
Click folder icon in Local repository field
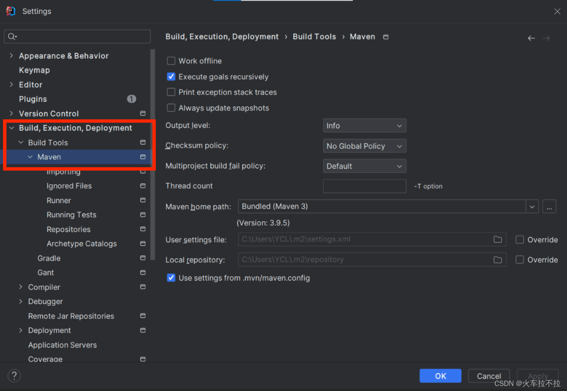tap(498, 260)
